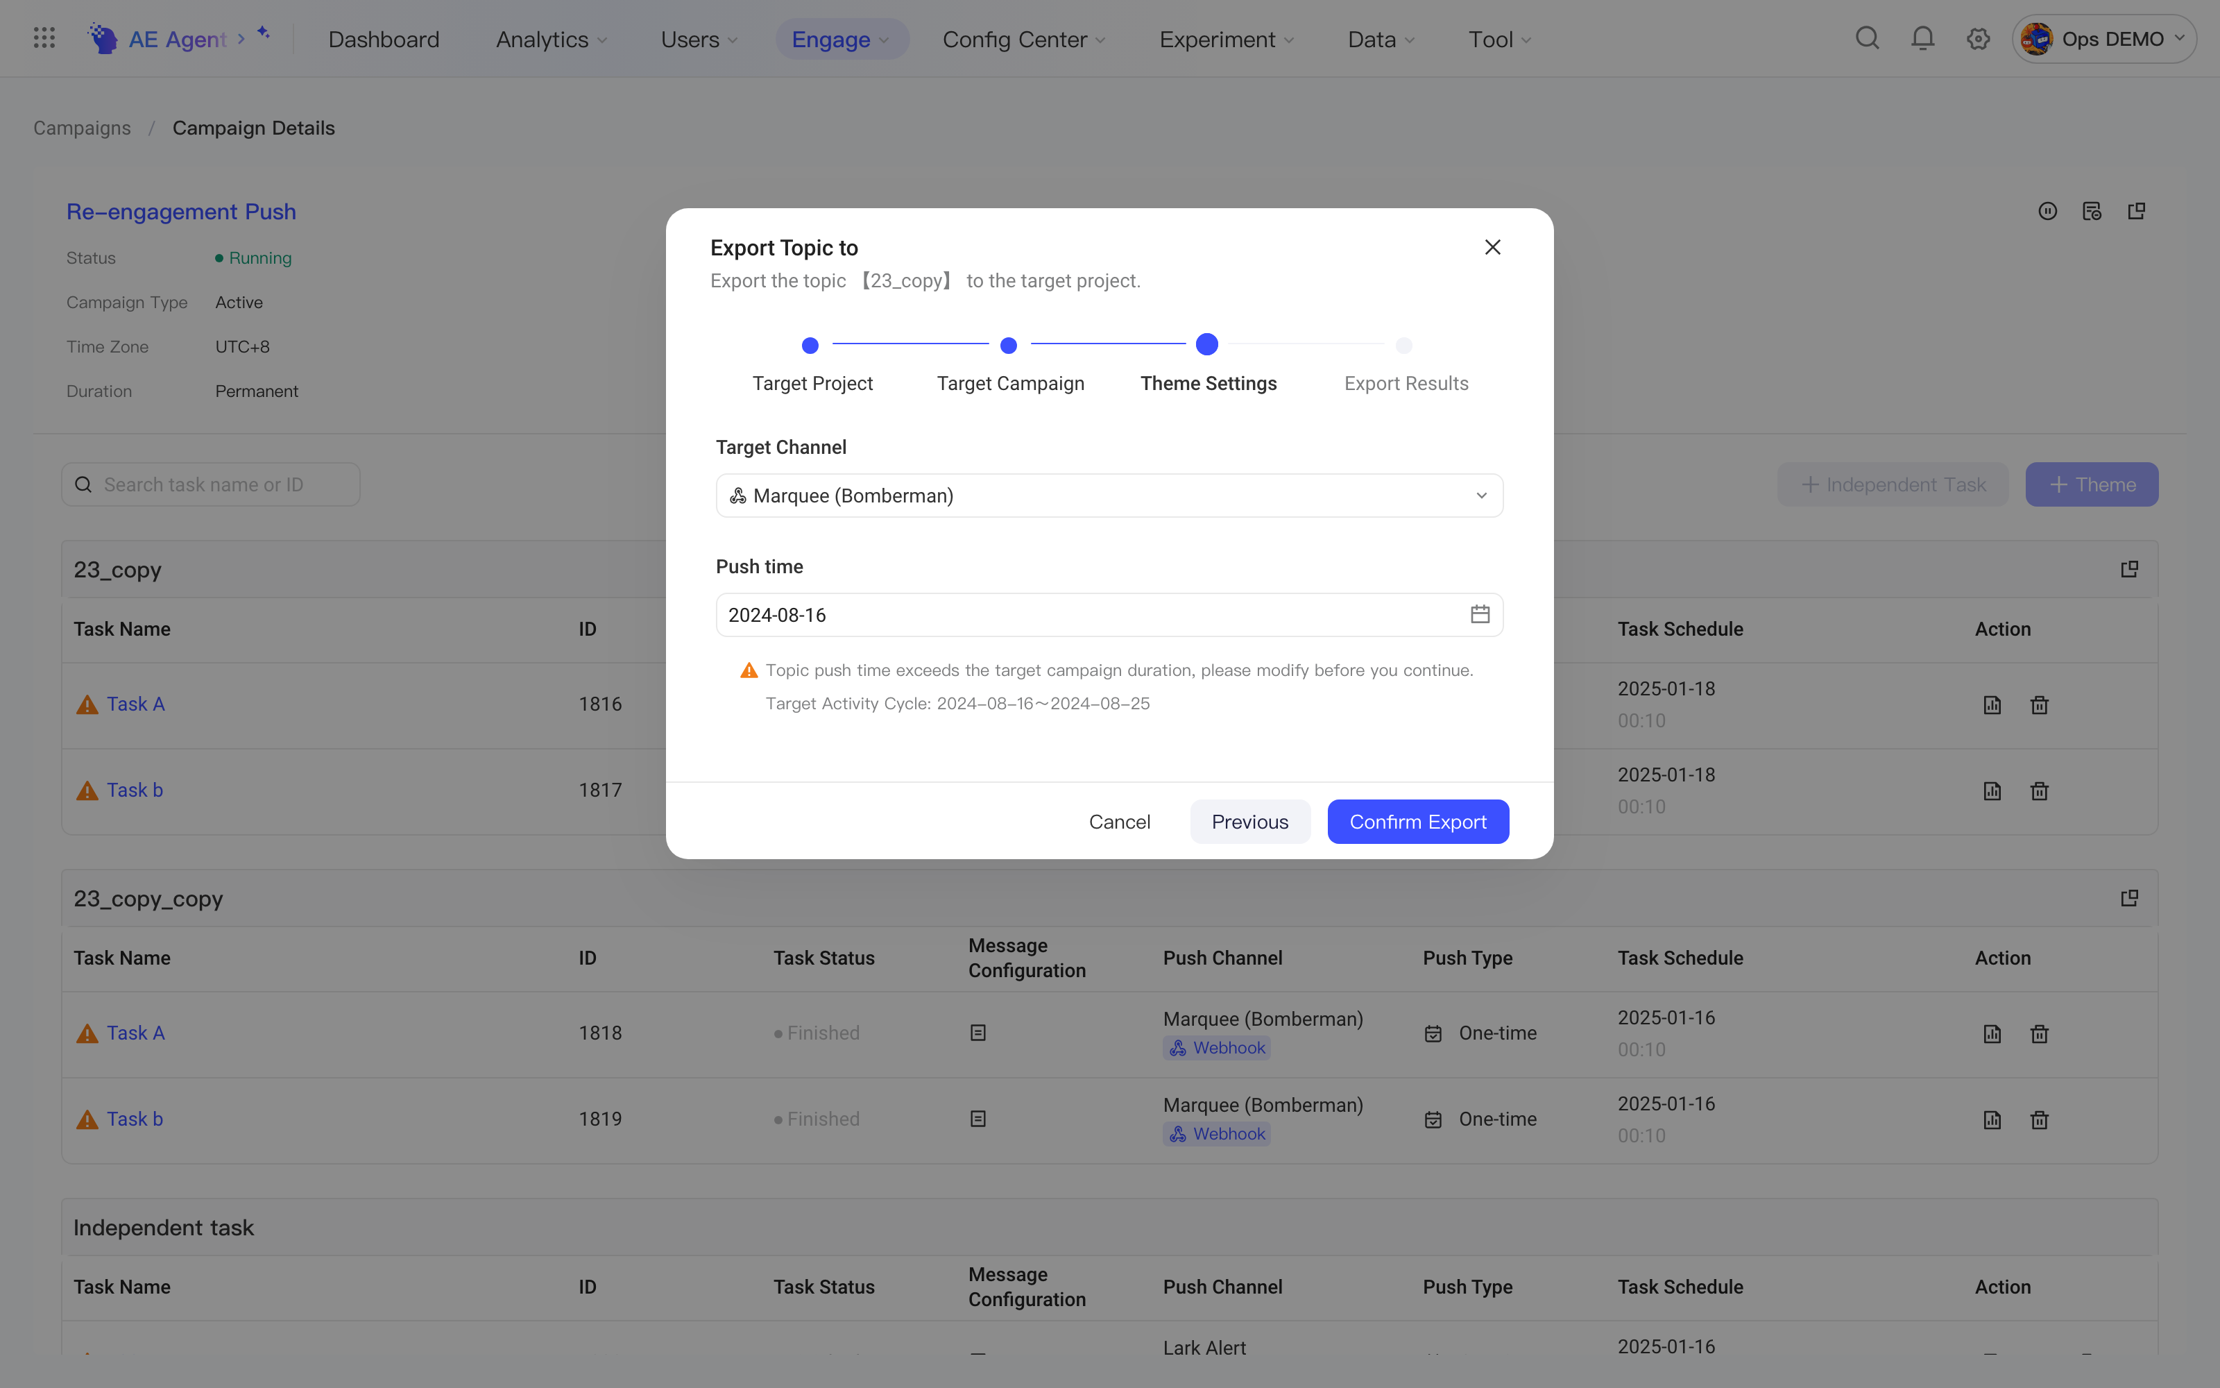2220x1388 pixels.
Task: Open the apps grid launcher icon
Action: tap(44, 39)
